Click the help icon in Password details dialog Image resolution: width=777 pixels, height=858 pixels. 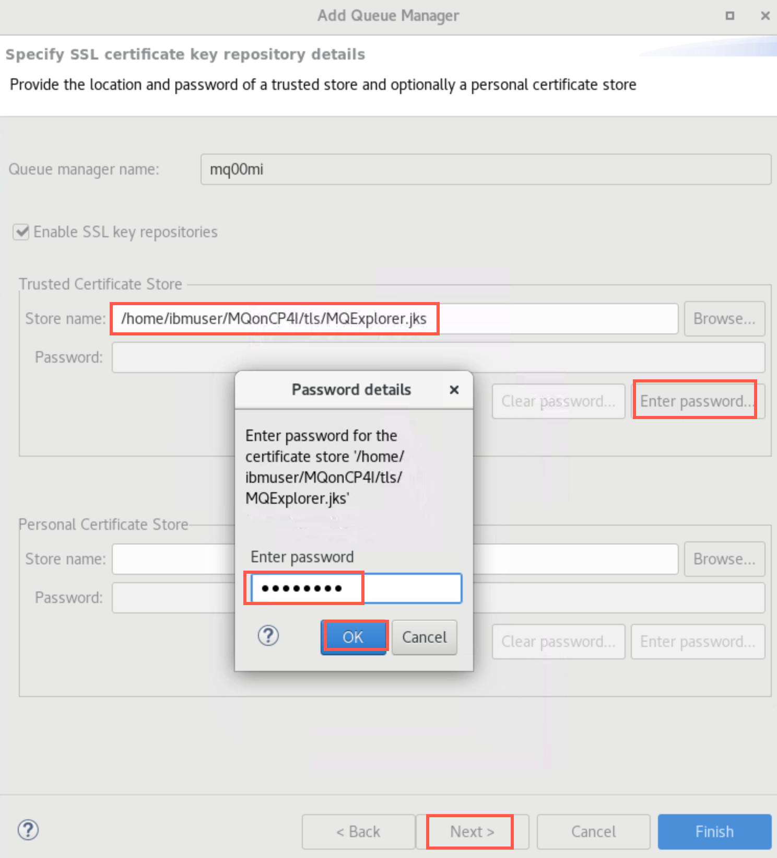click(x=268, y=636)
